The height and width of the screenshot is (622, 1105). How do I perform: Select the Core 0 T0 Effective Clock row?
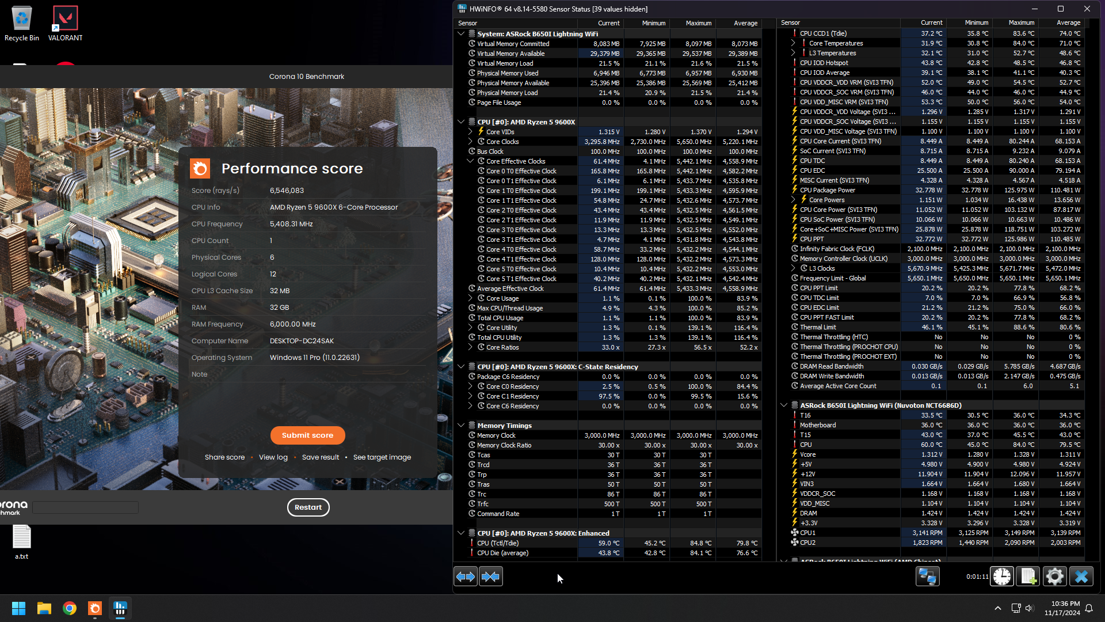(x=608, y=171)
